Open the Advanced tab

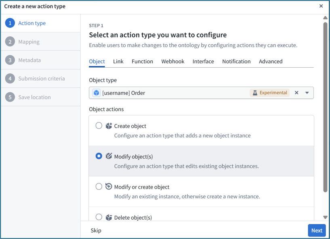point(271,62)
